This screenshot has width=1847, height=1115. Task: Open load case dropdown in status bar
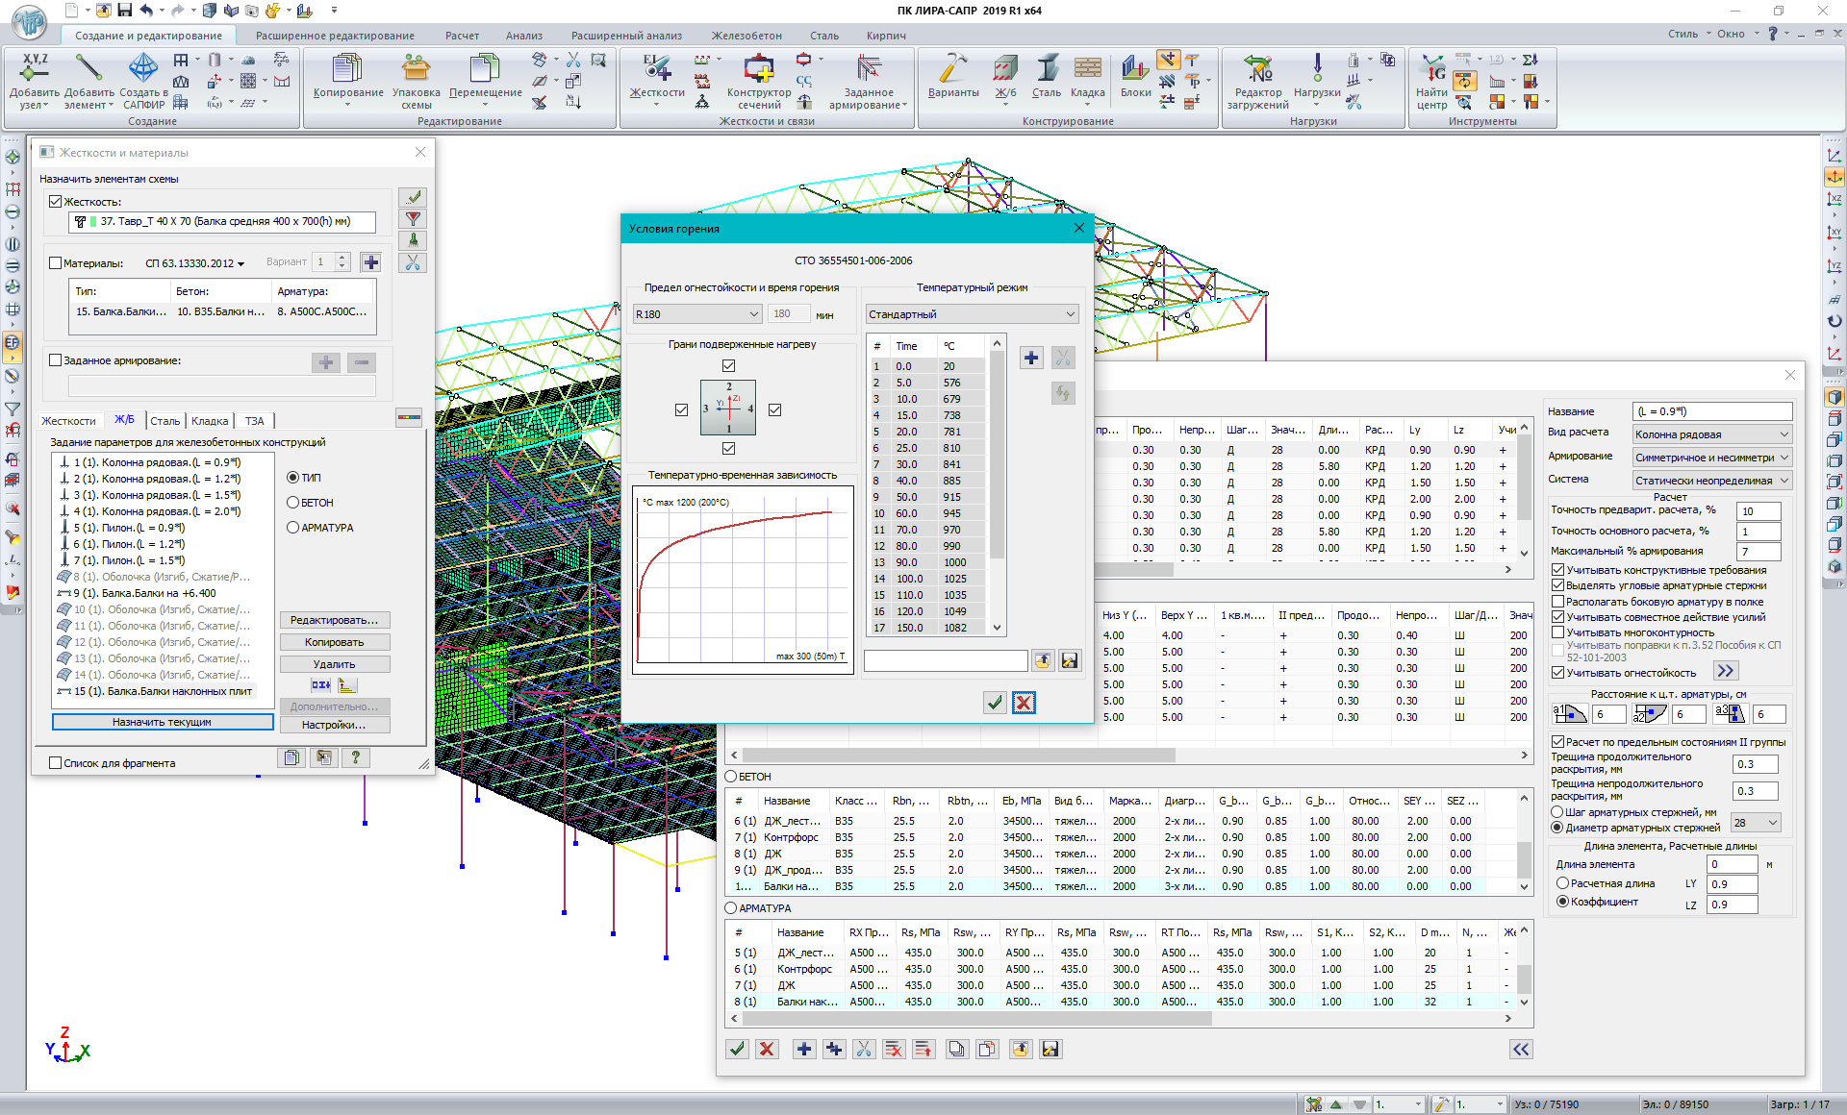point(1399,1104)
